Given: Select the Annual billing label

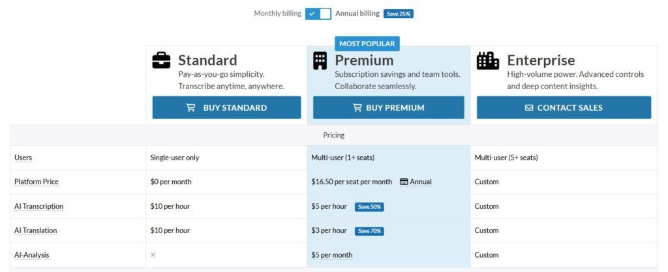Looking at the screenshot, I should pyautogui.click(x=357, y=14).
